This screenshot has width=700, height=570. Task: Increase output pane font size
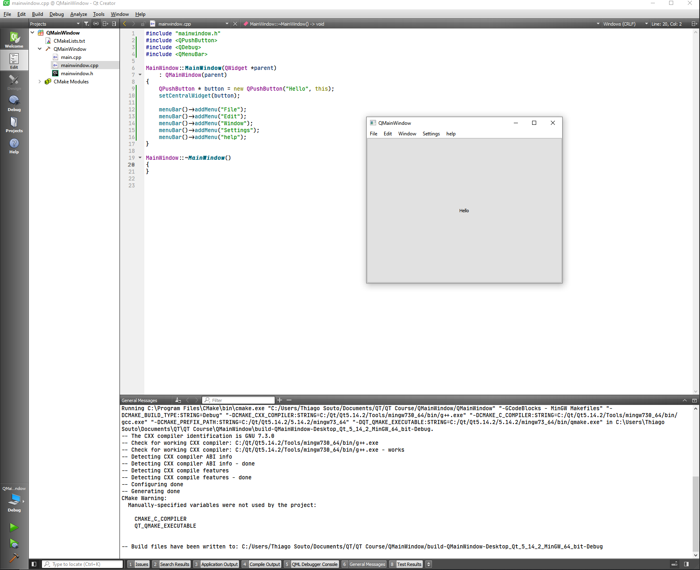pos(280,400)
